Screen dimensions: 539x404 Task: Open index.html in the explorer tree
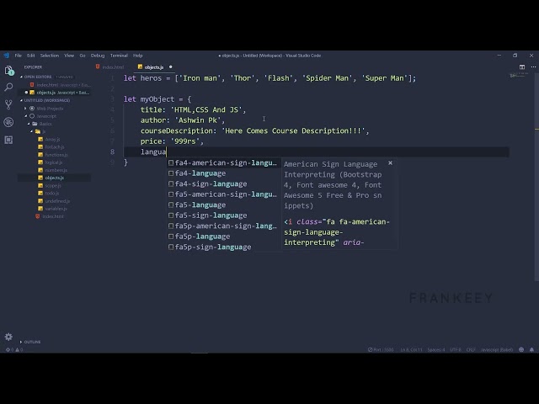pos(53,216)
